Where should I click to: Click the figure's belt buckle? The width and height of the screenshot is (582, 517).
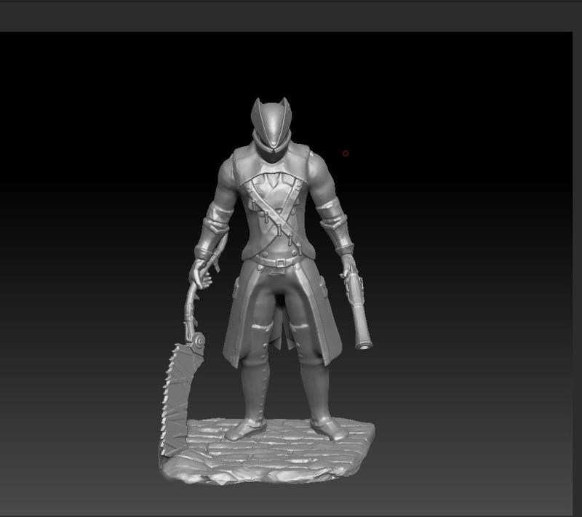(280, 260)
